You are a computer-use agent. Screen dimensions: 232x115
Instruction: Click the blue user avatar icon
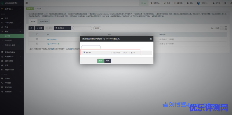click(x=198, y=3)
